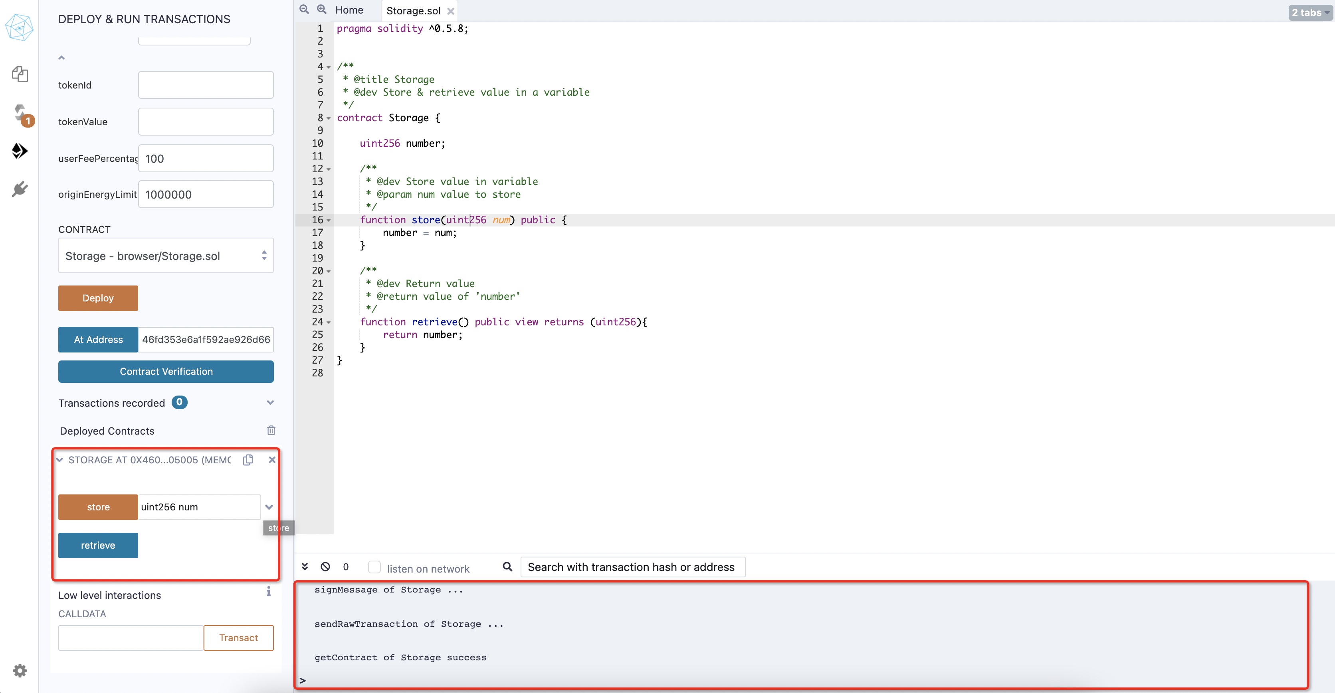Zoom in the editor font
The height and width of the screenshot is (693, 1335).
322,10
